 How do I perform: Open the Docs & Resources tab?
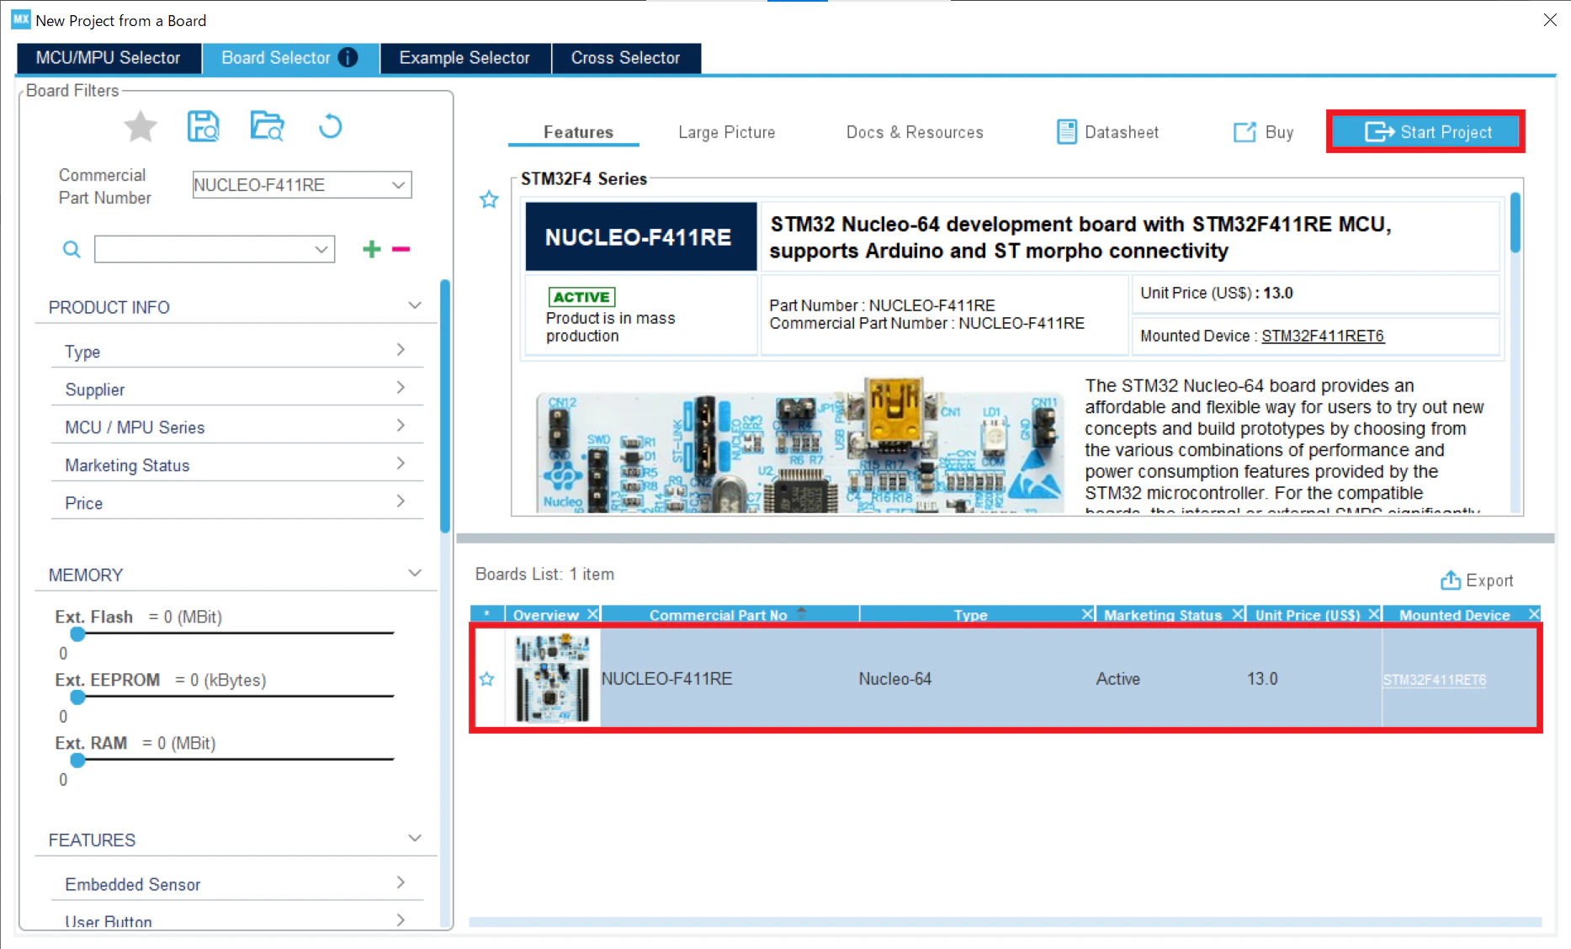pyautogui.click(x=915, y=132)
